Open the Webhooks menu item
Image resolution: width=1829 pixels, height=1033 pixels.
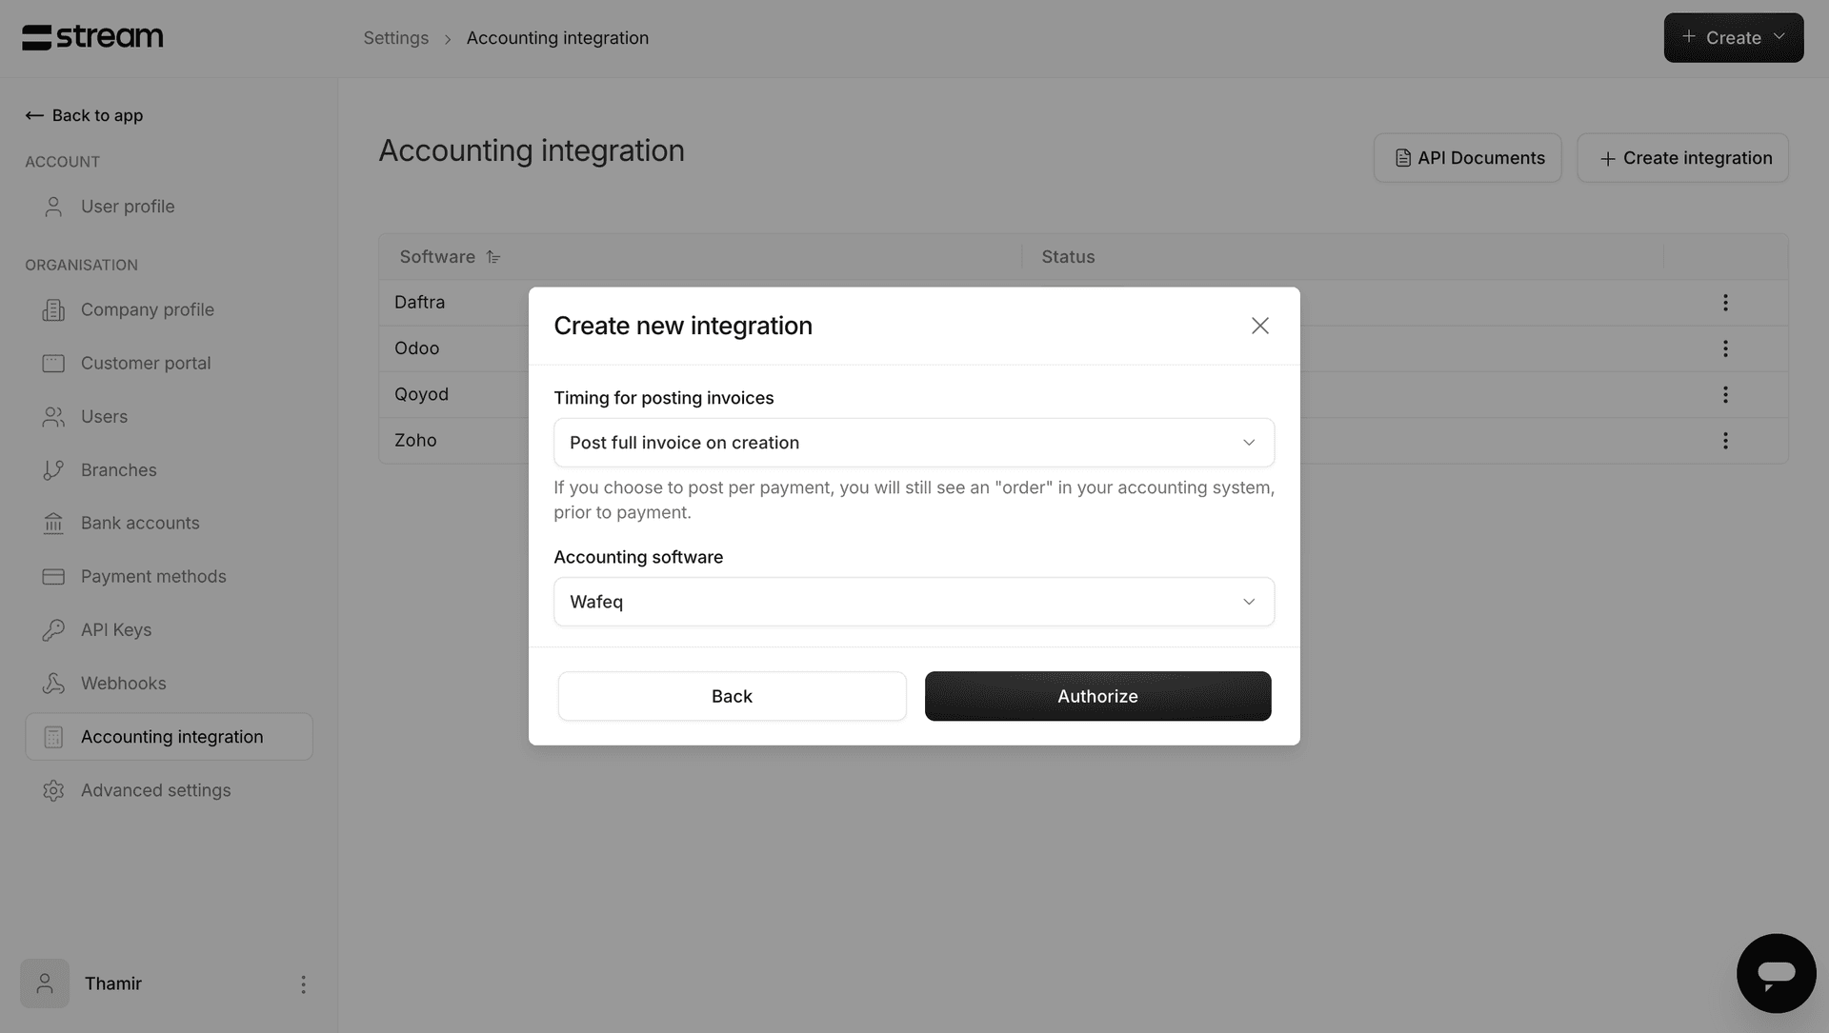[x=124, y=683]
